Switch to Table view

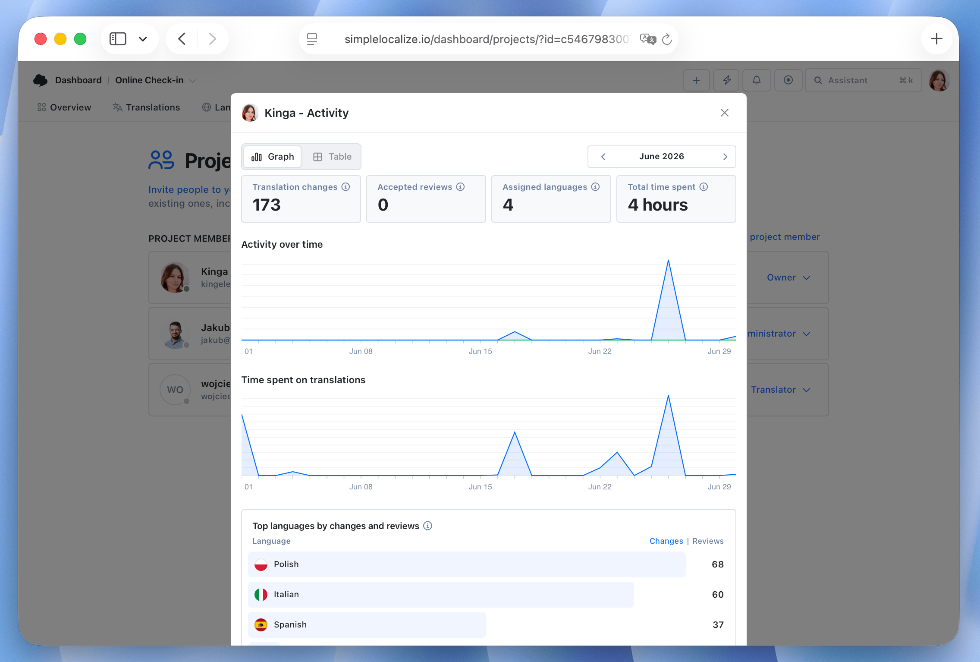tap(332, 157)
